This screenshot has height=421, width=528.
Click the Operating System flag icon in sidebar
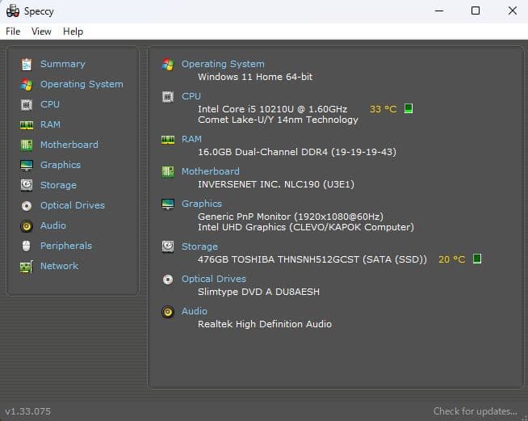pyautogui.click(x=27, y=85)
